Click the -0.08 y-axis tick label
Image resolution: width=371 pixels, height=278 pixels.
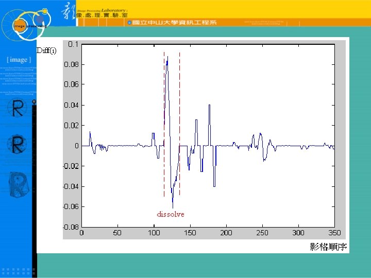(x=71, y=227)
